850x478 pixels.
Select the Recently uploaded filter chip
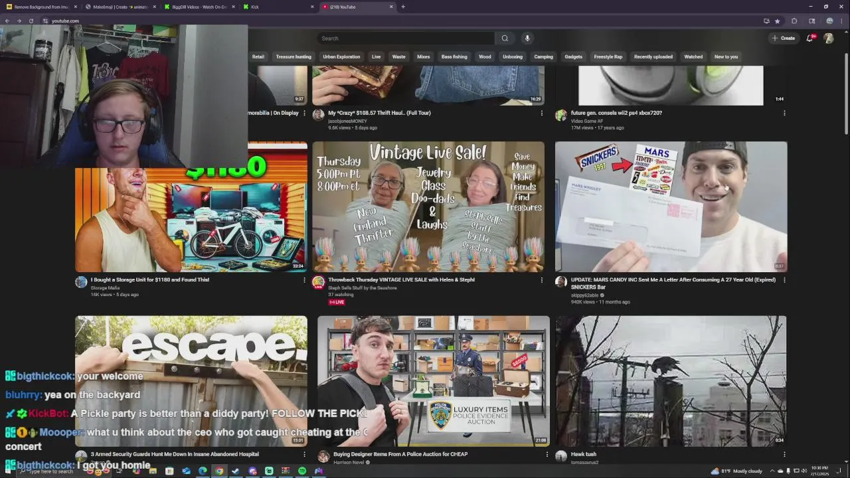(653, 57)
